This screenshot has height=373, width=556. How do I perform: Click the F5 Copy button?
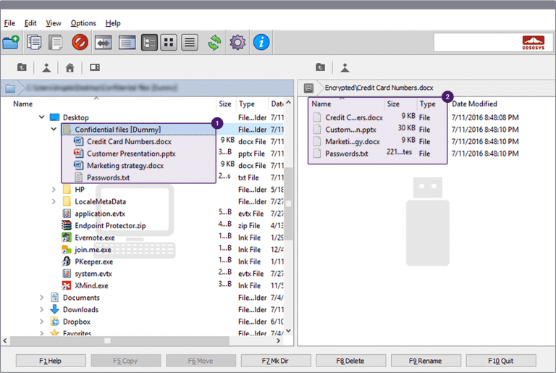(x=125, y=361)
